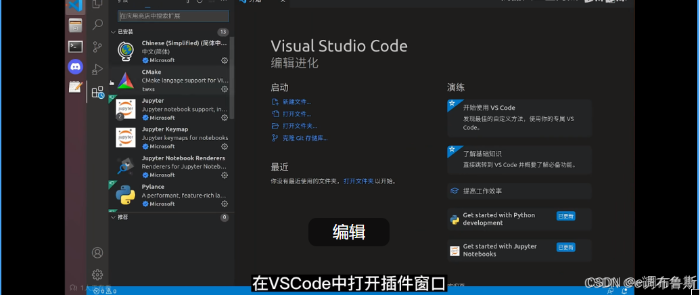Open manage gear for CMake extension

click(x=225, y=89)
